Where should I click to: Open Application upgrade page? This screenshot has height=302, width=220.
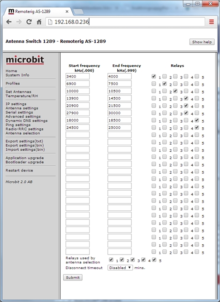[24, 158]
